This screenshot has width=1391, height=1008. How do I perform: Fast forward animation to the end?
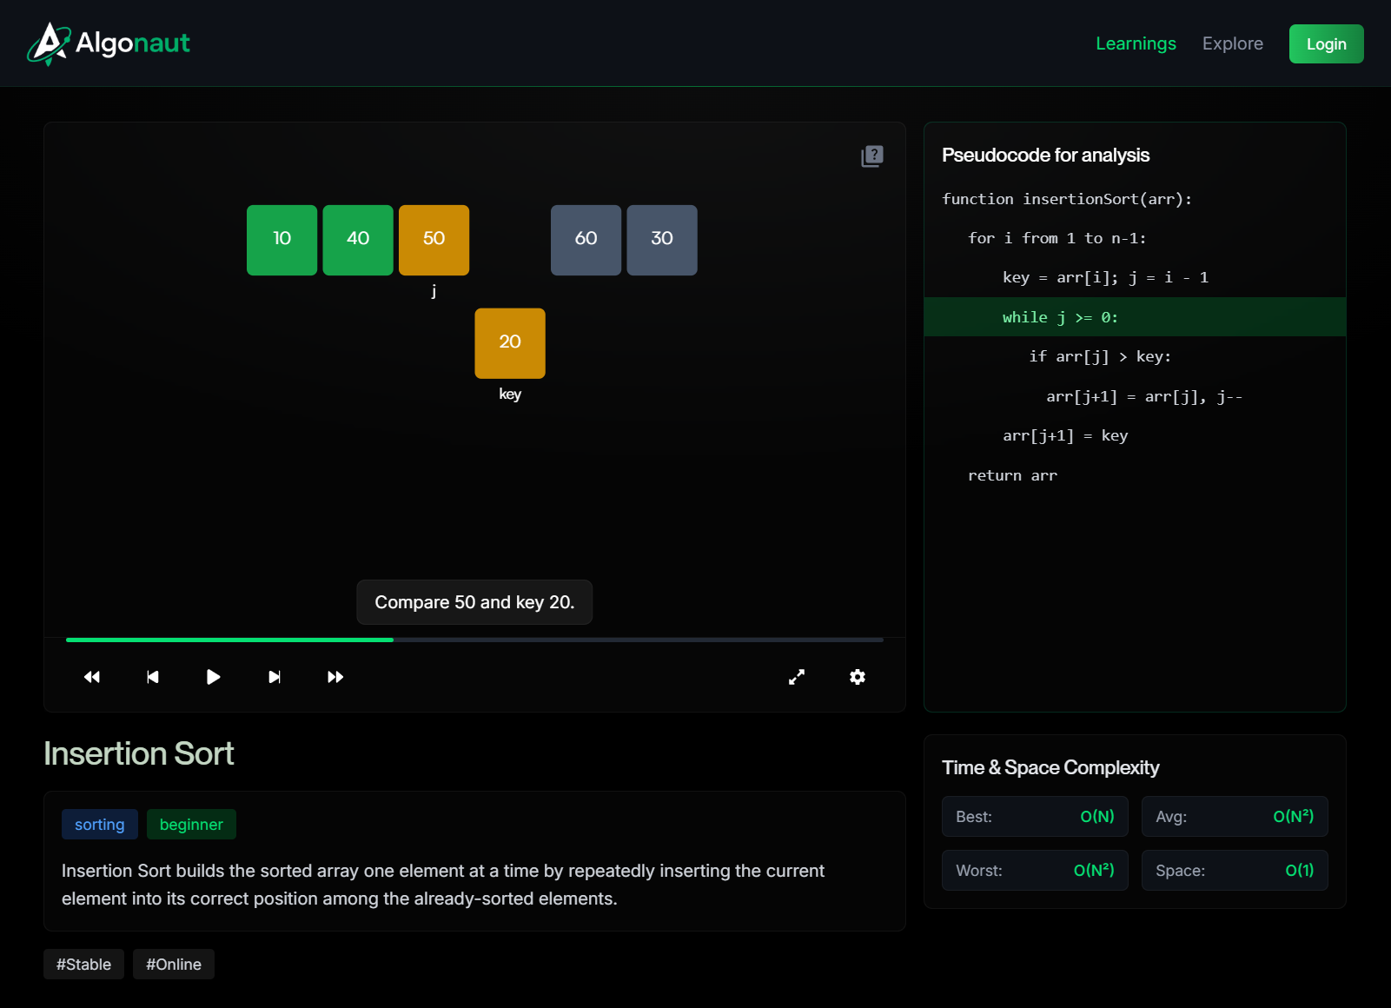(335, 677)
